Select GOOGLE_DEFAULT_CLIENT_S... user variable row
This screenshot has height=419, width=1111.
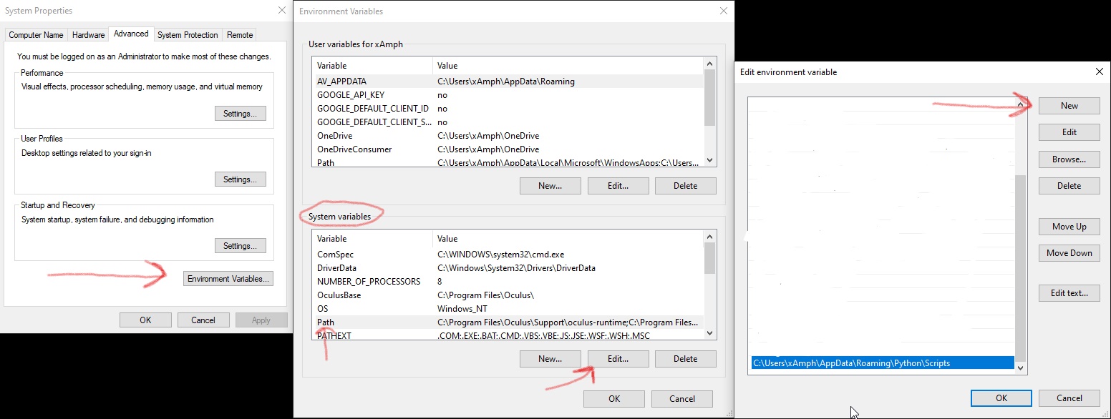click(509, 122)
